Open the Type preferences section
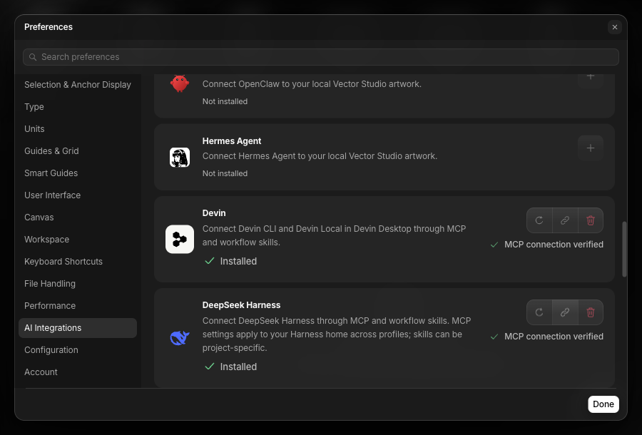The height and width of the screenshot is (435, 642). (x=78, y=107)
